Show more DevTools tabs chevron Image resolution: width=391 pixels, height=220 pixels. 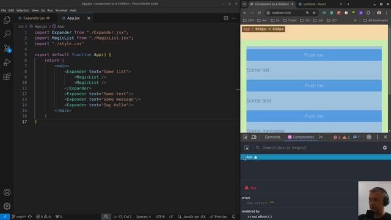[x=321, y=137]
